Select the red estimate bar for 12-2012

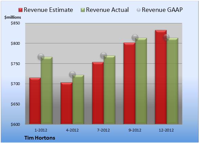tap(161, 77)
